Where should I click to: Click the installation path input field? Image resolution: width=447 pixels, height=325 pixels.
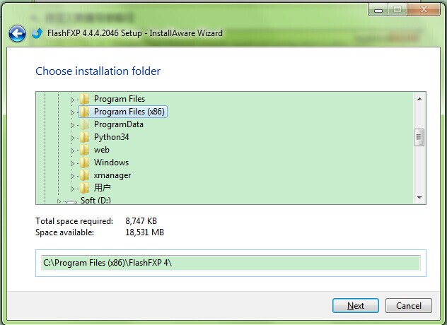point(231,263)
